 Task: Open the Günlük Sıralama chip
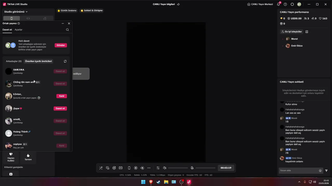67,11
